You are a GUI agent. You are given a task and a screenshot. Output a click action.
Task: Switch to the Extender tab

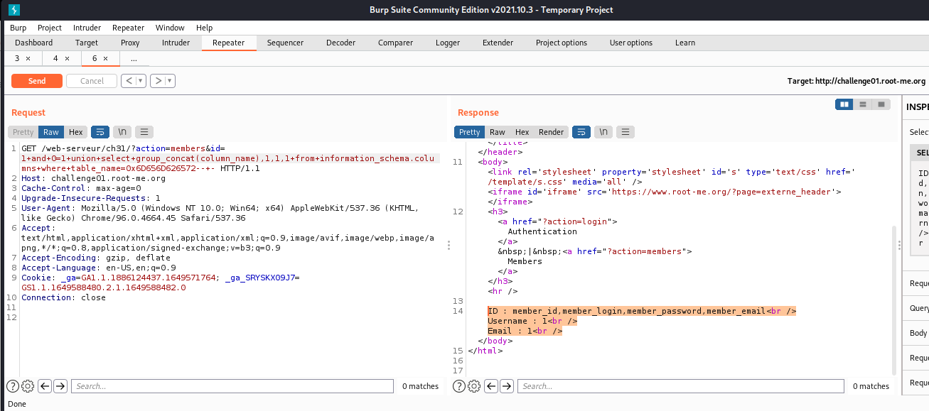tap(498, 43)
